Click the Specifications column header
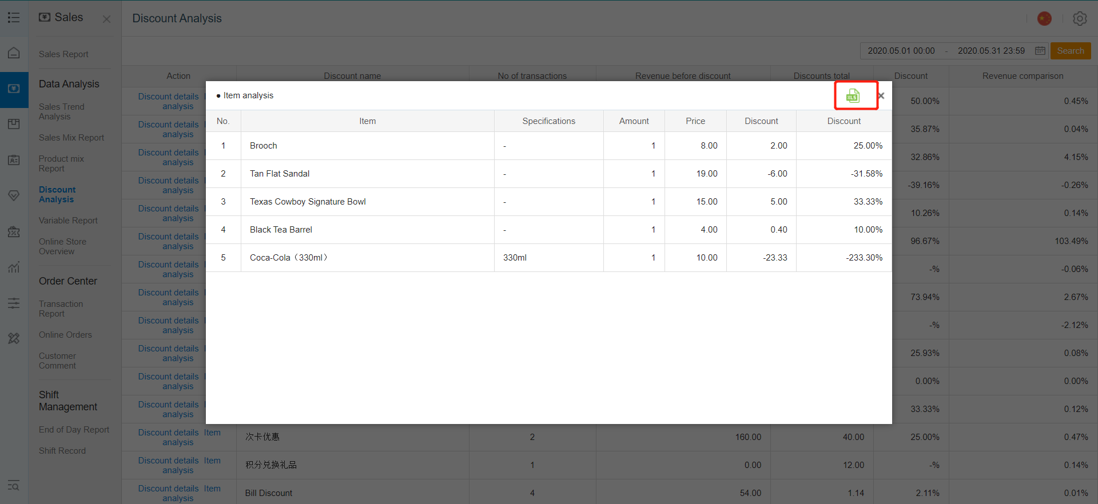The width and height of the screenshot is (1098, 504). tap(549, 121)
